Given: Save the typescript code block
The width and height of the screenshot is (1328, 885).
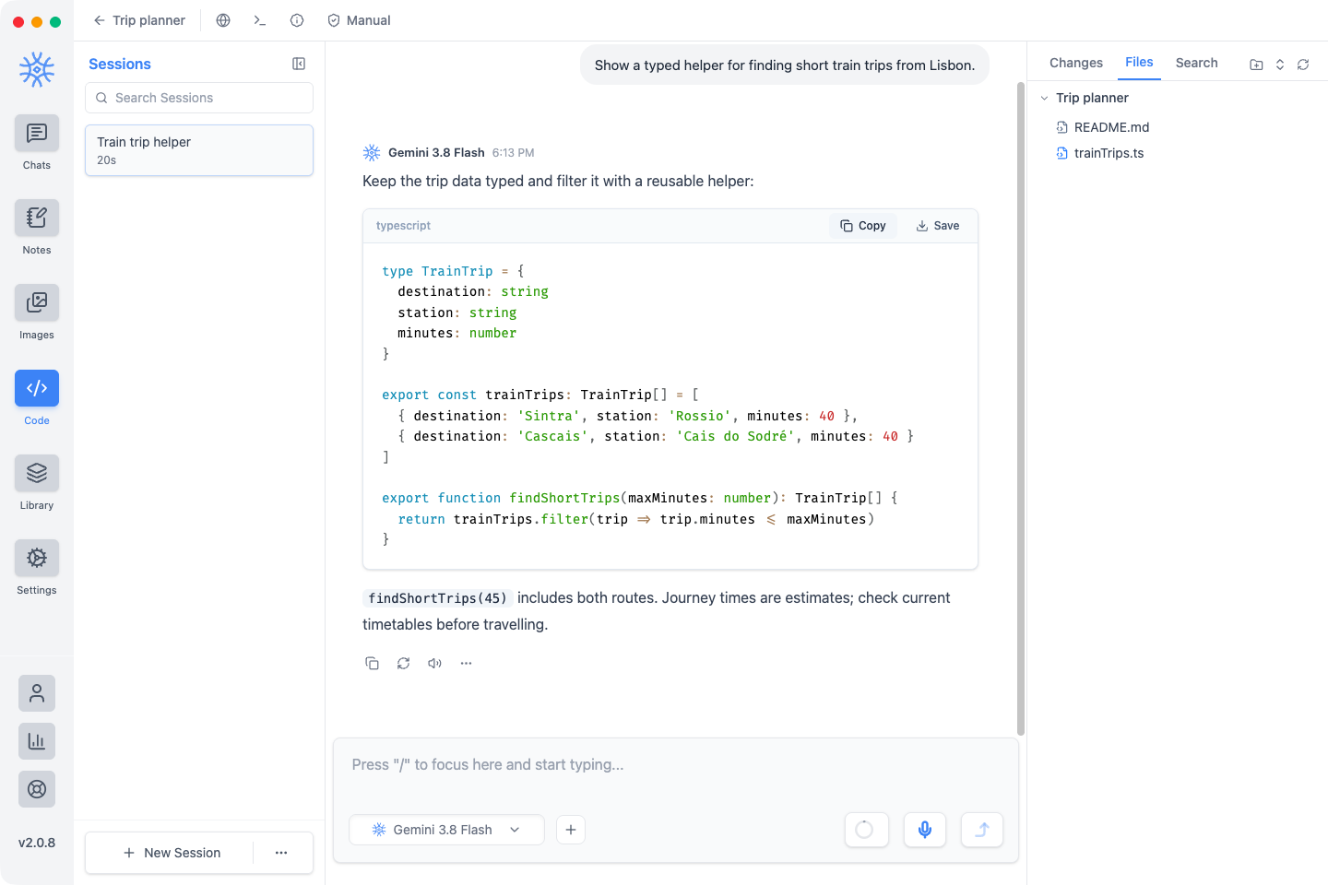Looking at the screenshot, I should click(x=938, y=226).
